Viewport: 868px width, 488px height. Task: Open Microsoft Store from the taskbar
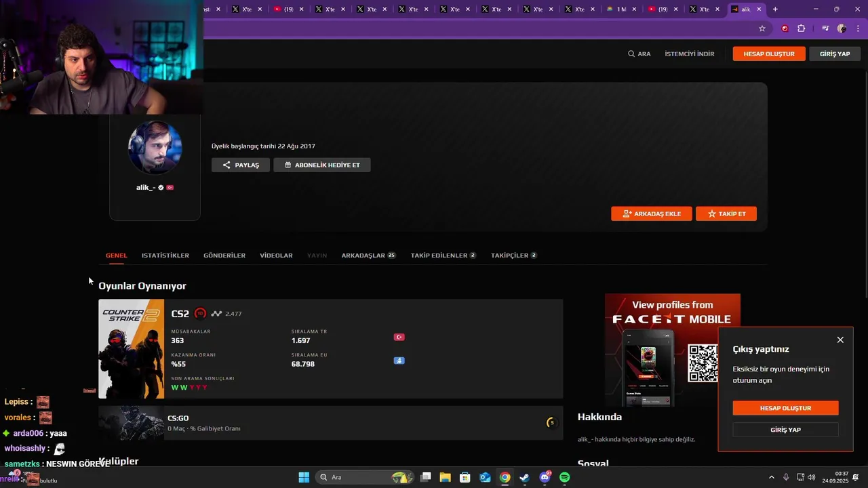click(465, 477)
